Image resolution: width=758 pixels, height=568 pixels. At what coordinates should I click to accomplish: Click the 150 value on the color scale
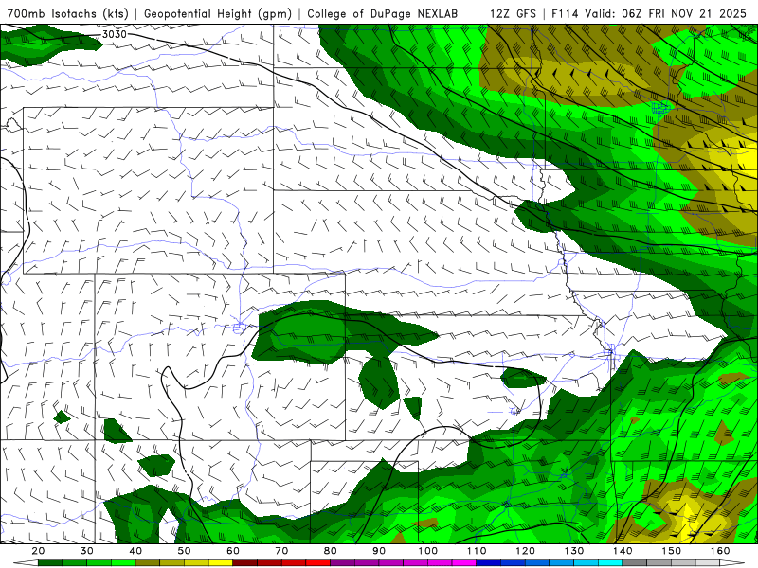(x=672, y=551)
